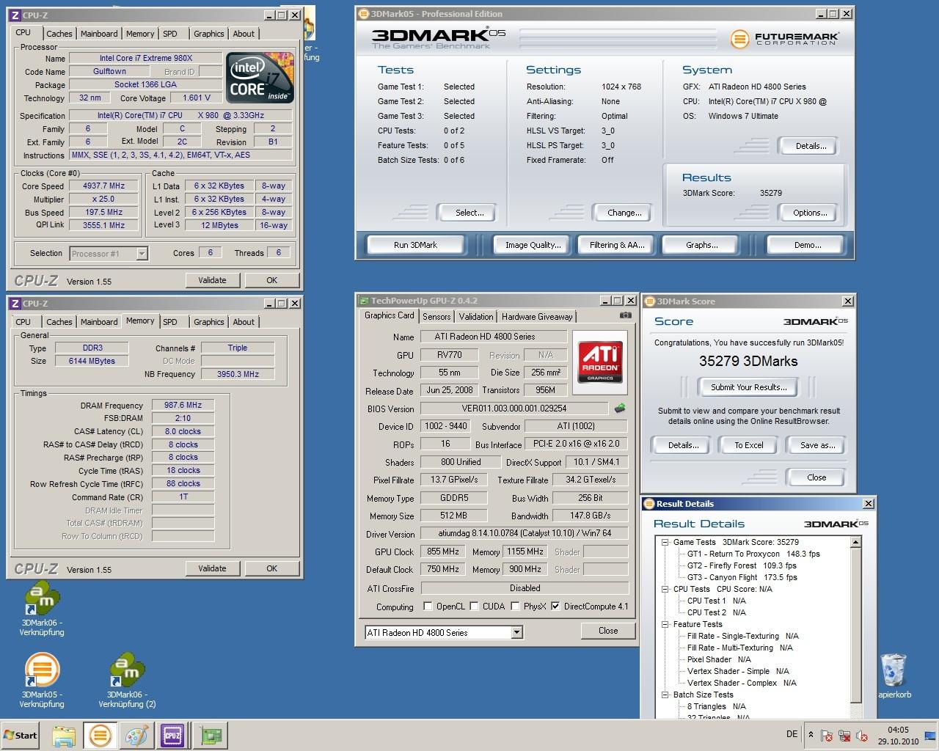939x751 pixels.
Task: Switch to Caches tab in top CPU-Z window
Action: coord(59,34)
